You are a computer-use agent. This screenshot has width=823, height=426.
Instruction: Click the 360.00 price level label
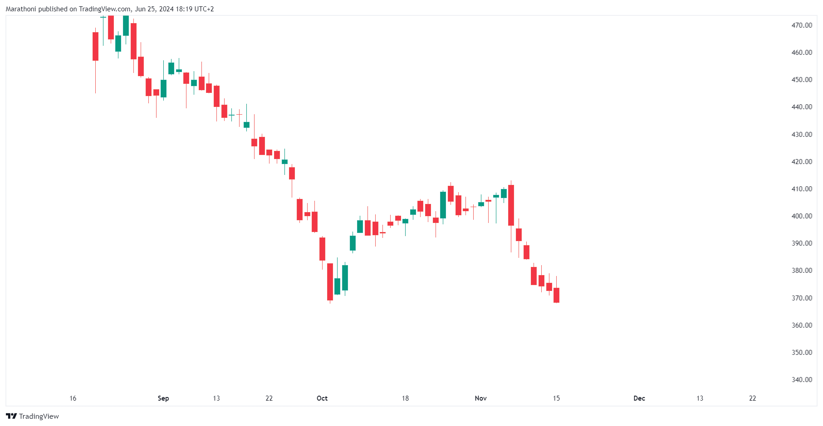click(x=802, y=325)
